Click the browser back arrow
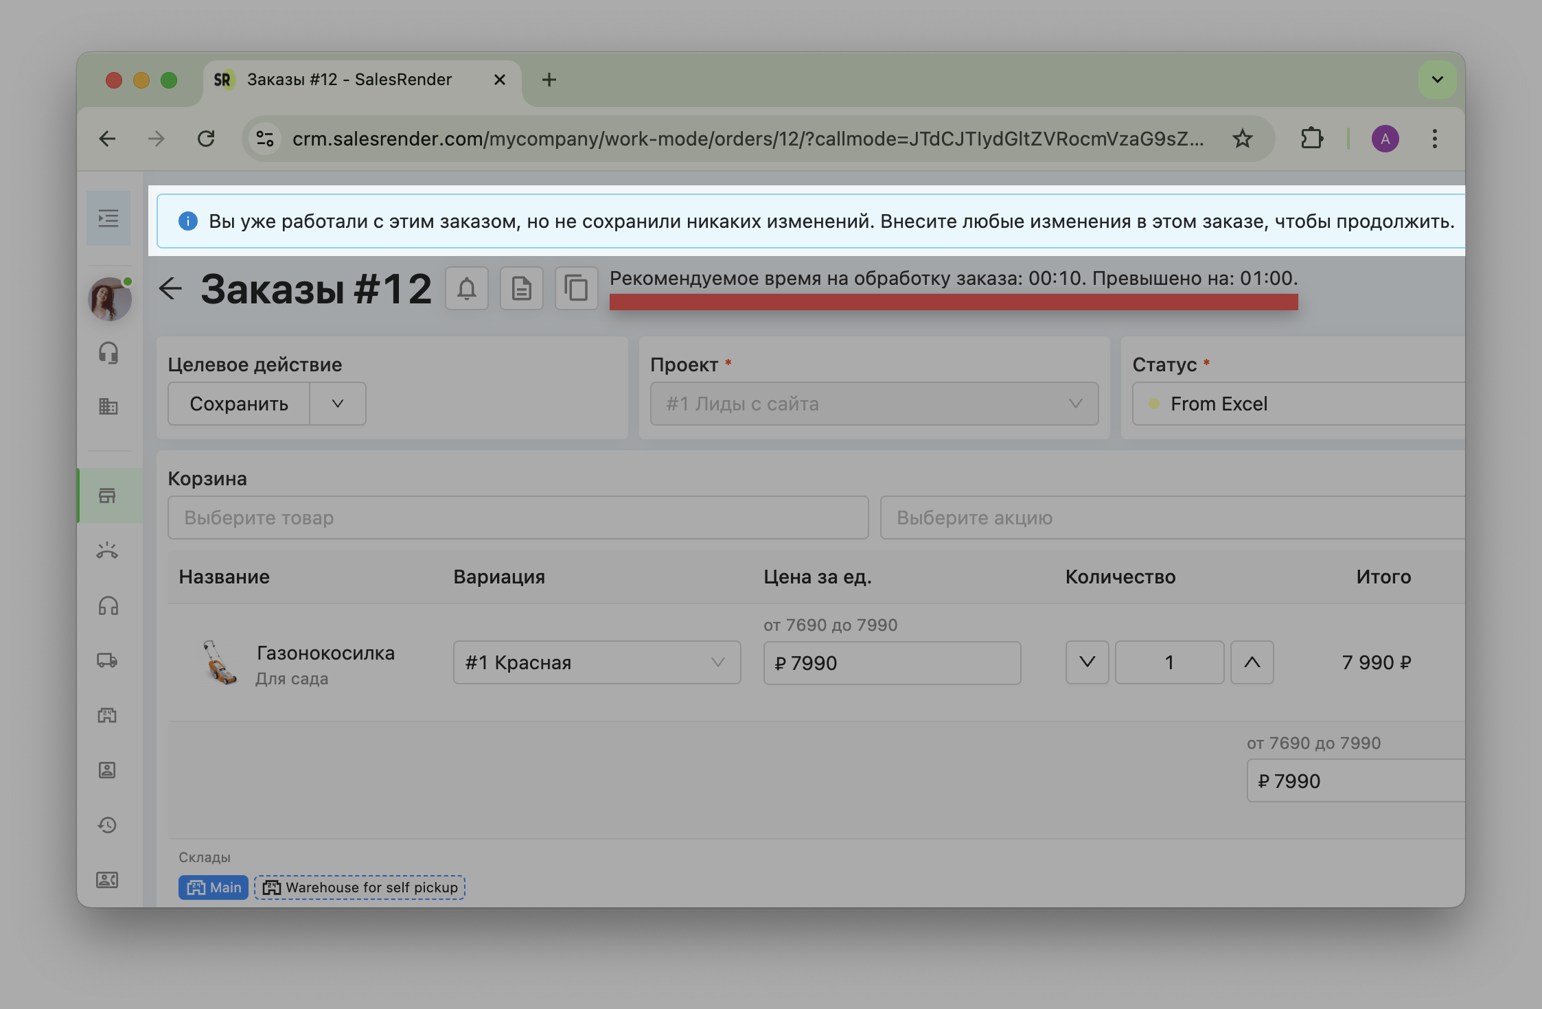This screenshot has height=1009, width=1542. [108, 139]
